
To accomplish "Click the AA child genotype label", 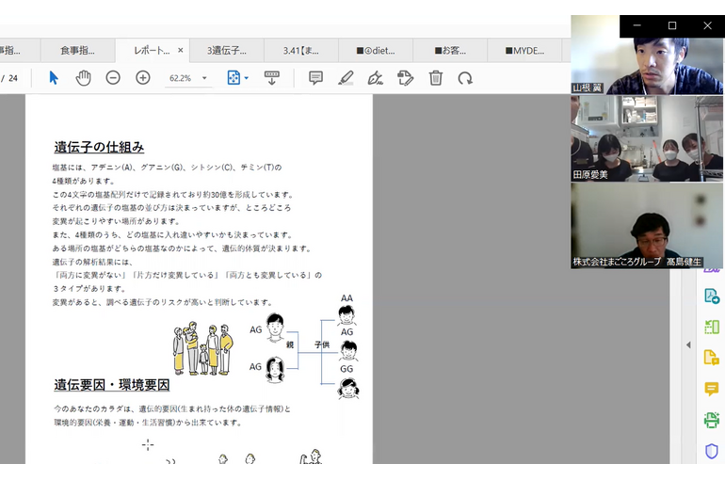I will coord(346,298).
